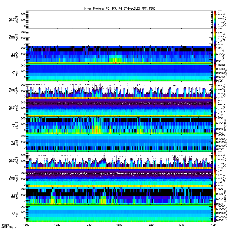Click the empty tha fff scm3 spectrogram panel
The height and width of the screenshot is (242, 227).
[119, 37]
